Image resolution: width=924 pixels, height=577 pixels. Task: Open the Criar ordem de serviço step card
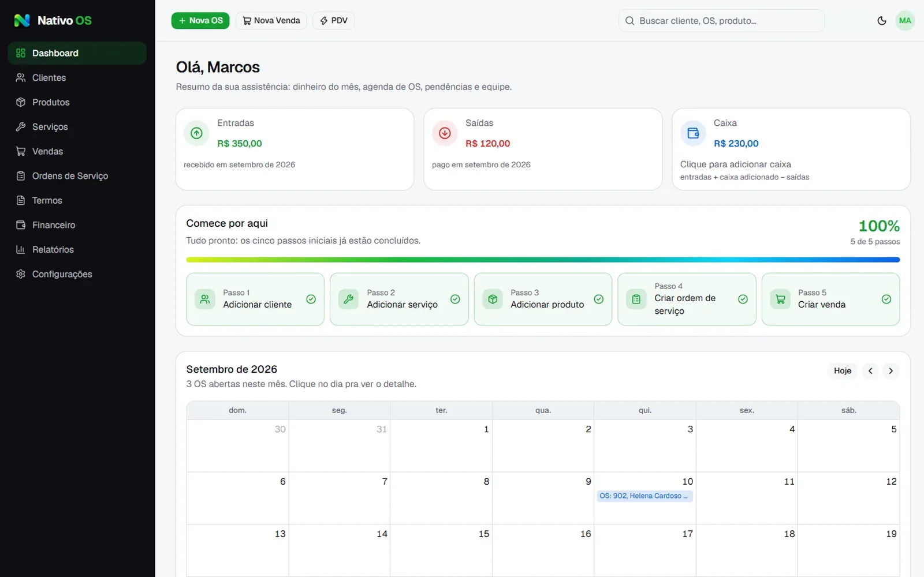[x=687, y=299]
